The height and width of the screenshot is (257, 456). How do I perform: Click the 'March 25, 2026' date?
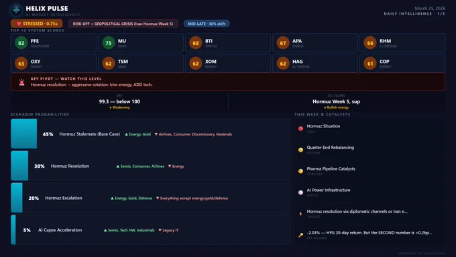(x=430, y=9)
